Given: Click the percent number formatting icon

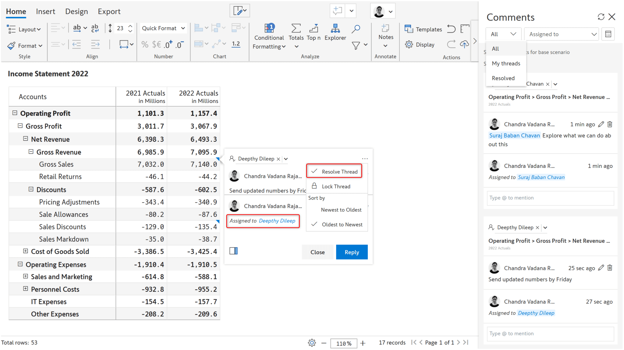Looking at the screenshot, I should point(144,44).
